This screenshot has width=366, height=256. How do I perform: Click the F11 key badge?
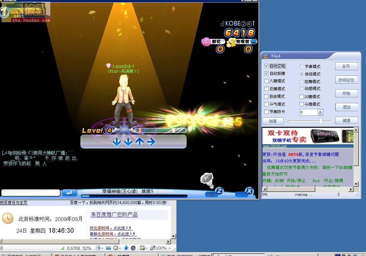(x=254, y=42)
